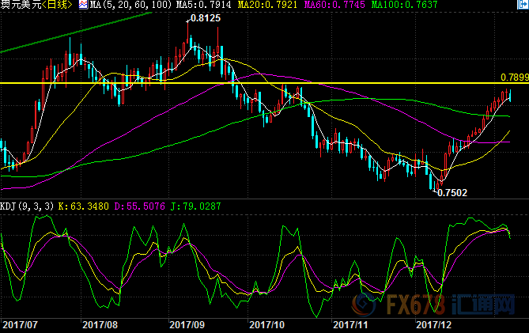Select the green MA100 value label
Viewport: 529px width, 333px height.
tap(392, 6)
